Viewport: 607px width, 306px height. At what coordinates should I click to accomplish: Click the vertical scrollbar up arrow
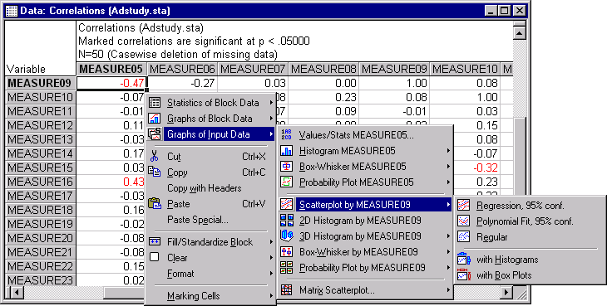tap(519, 32)
